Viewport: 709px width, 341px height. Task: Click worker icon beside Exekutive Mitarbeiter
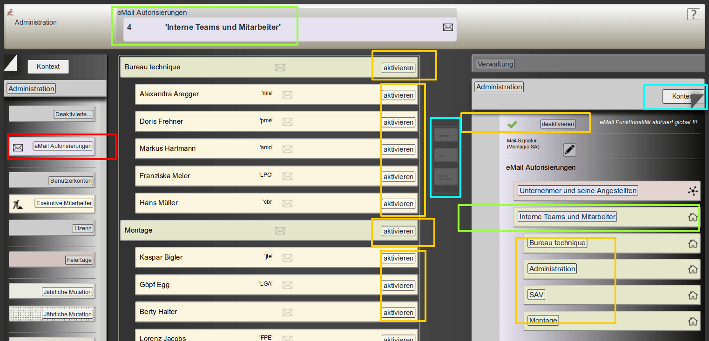18,203
